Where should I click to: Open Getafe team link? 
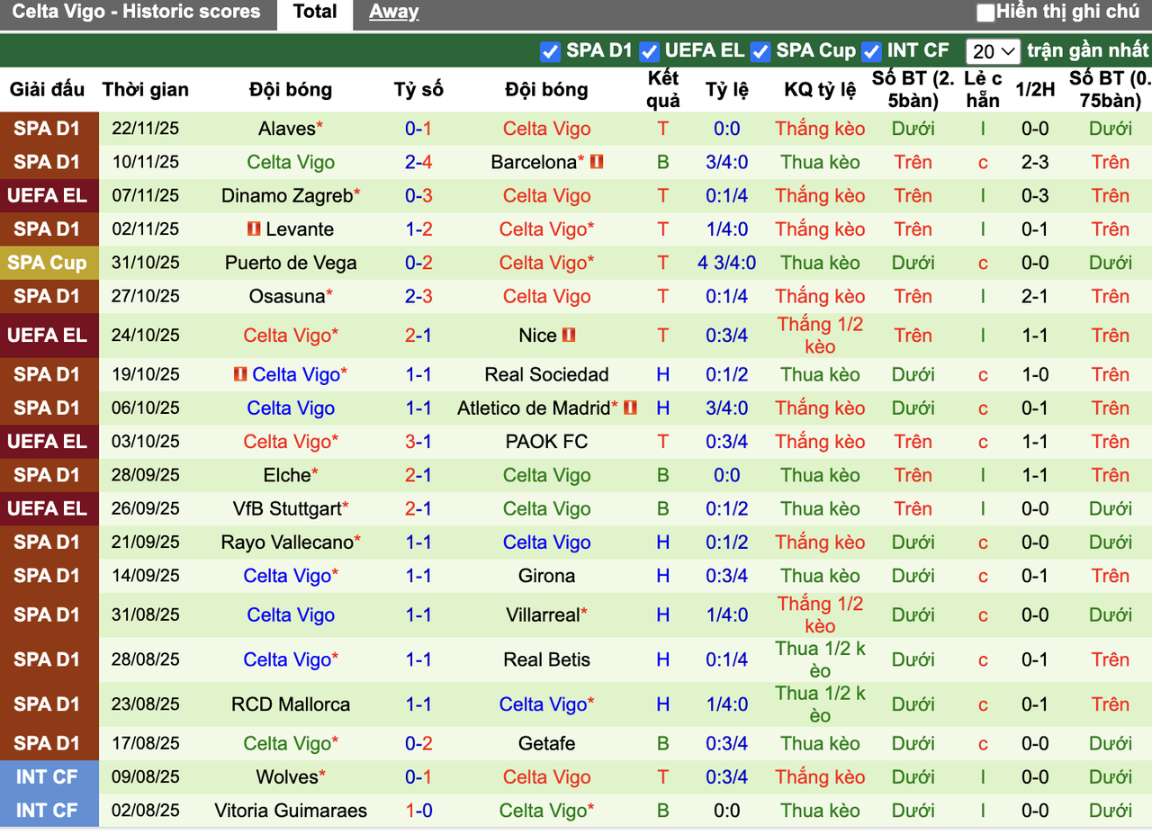pos(546,744)
